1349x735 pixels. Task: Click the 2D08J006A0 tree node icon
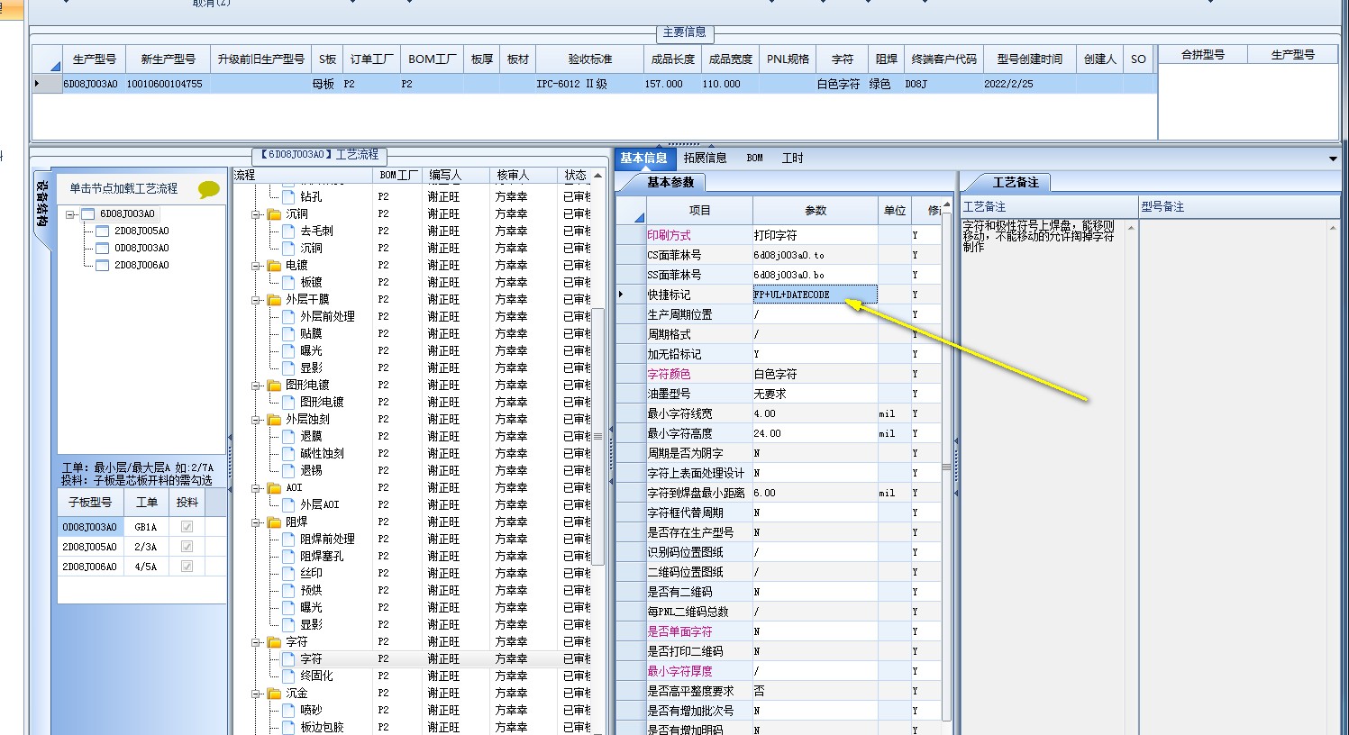click(103, 266)
